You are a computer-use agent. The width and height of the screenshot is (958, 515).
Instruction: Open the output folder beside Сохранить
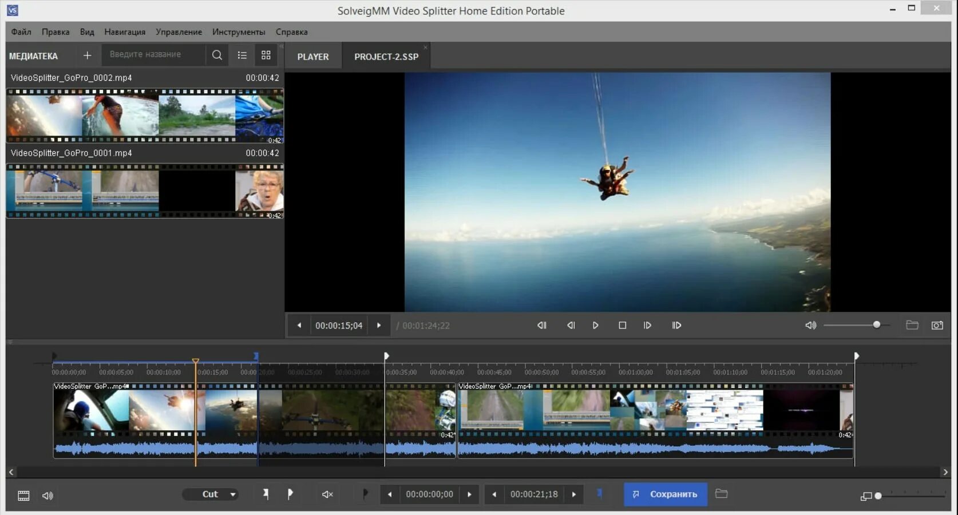pyautogui.click(x=721, y=494)
